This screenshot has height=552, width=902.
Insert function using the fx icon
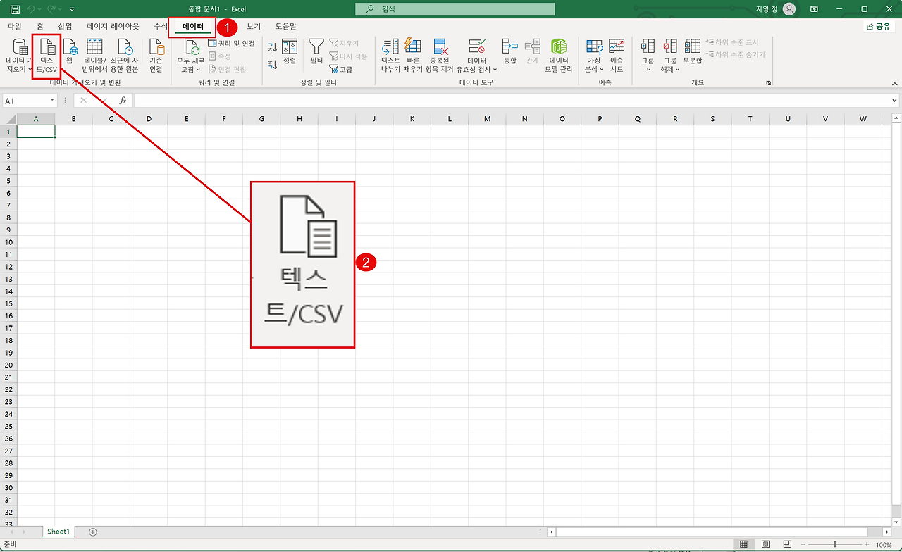coord(123,101)
